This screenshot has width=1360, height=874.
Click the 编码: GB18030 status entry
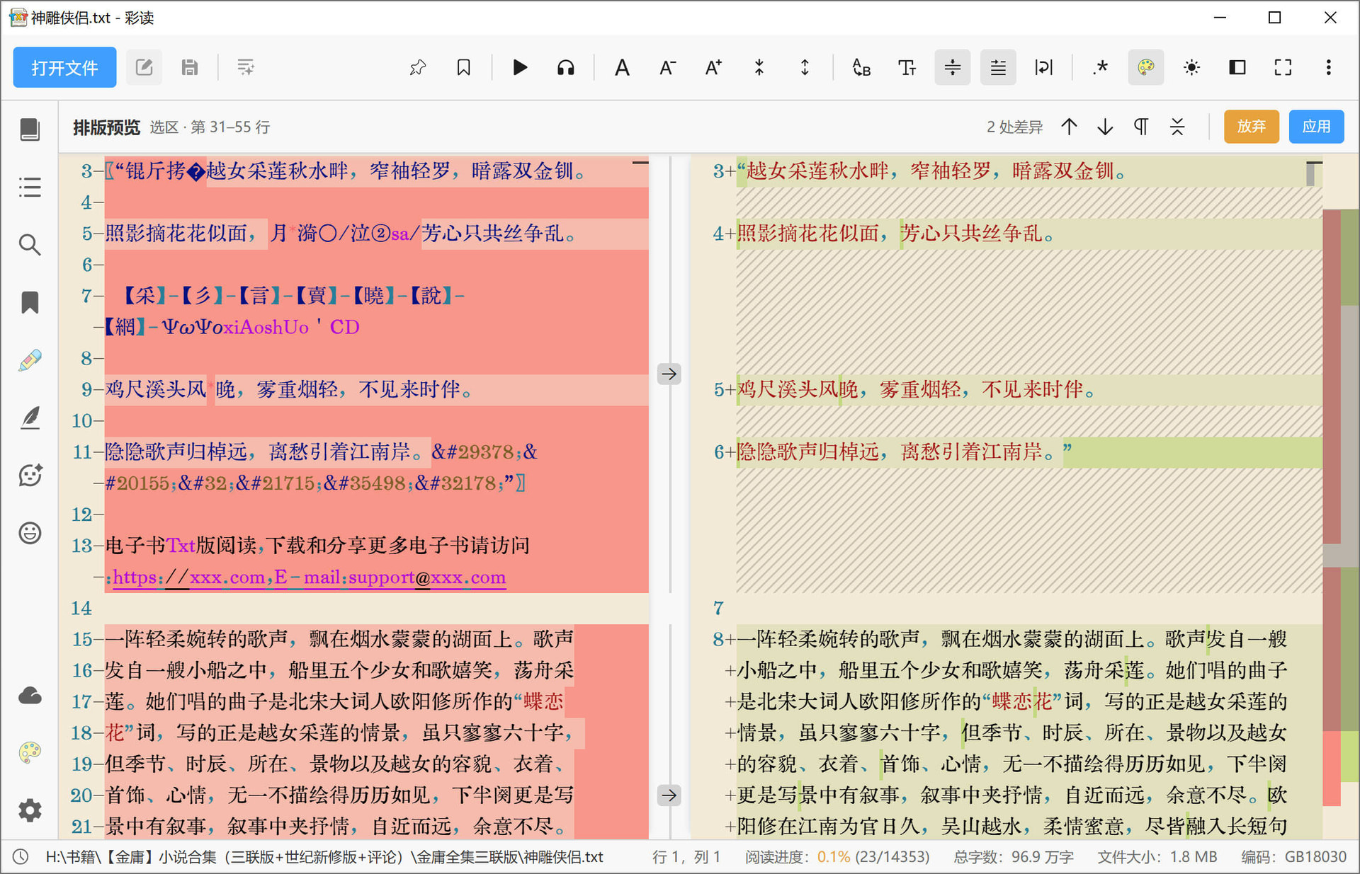[1293, 857]
